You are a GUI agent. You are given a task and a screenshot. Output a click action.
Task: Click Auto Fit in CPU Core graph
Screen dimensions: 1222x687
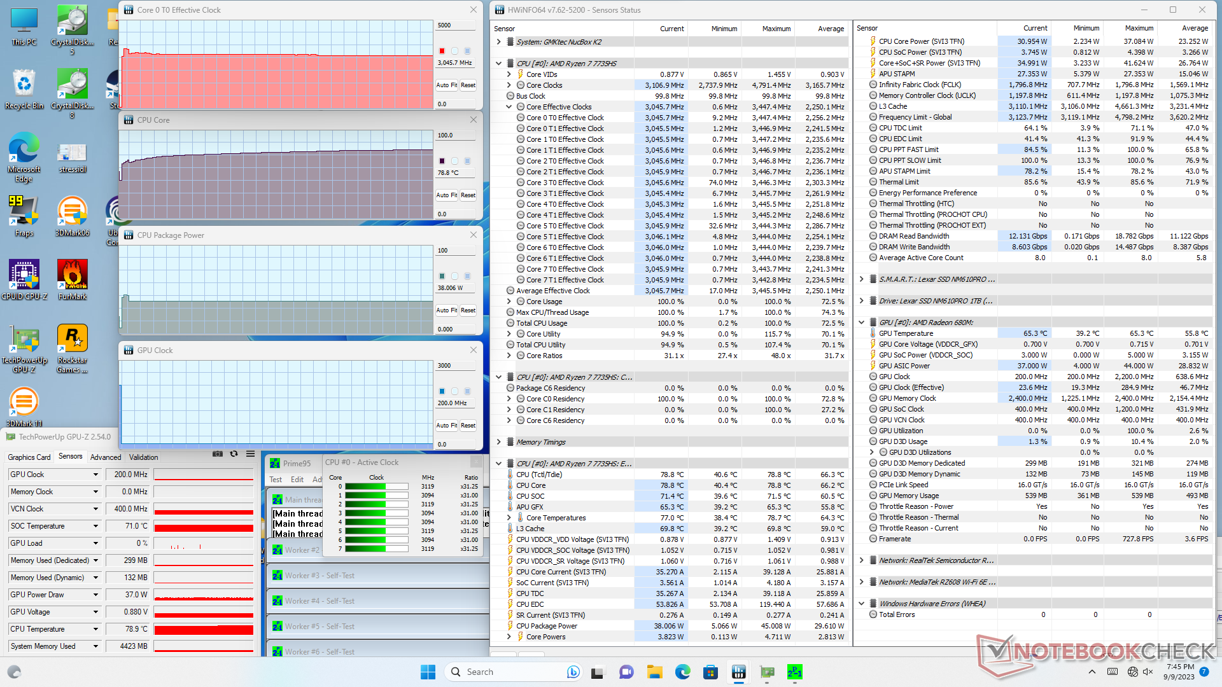[x=446, y=195]
